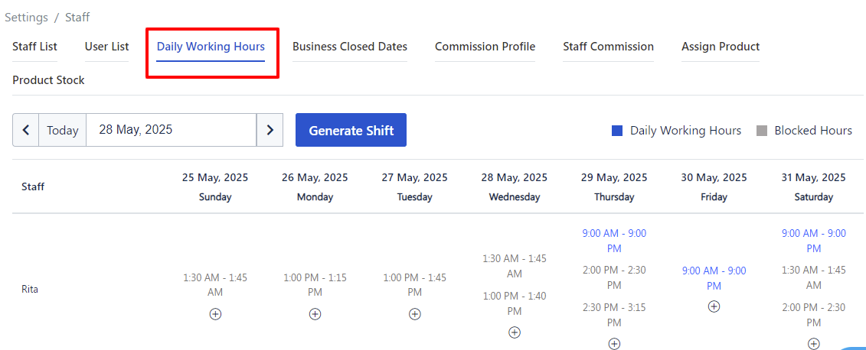Image resolution: width=866 pixels, height=350 pixels.
Task: Open the Product Stock tab
Action: 48,80
